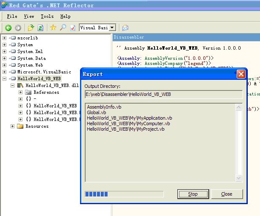260x216 pixels.
Task: Open Search with the magnifier icon
Action: 63,28
